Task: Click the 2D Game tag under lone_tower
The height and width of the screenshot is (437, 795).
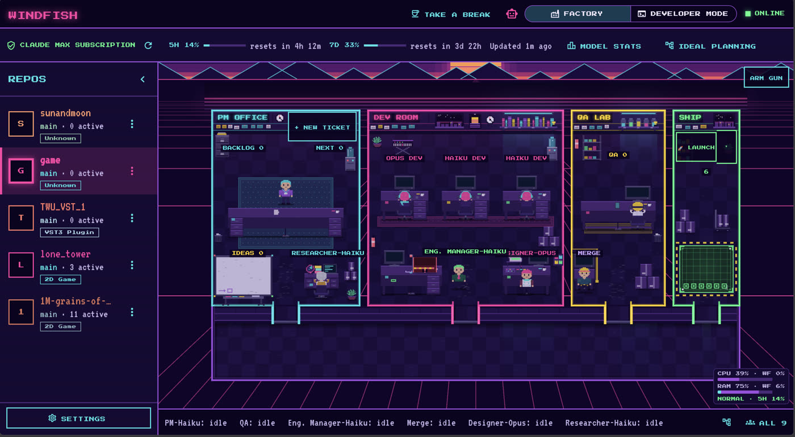Action: click(60, 279)
